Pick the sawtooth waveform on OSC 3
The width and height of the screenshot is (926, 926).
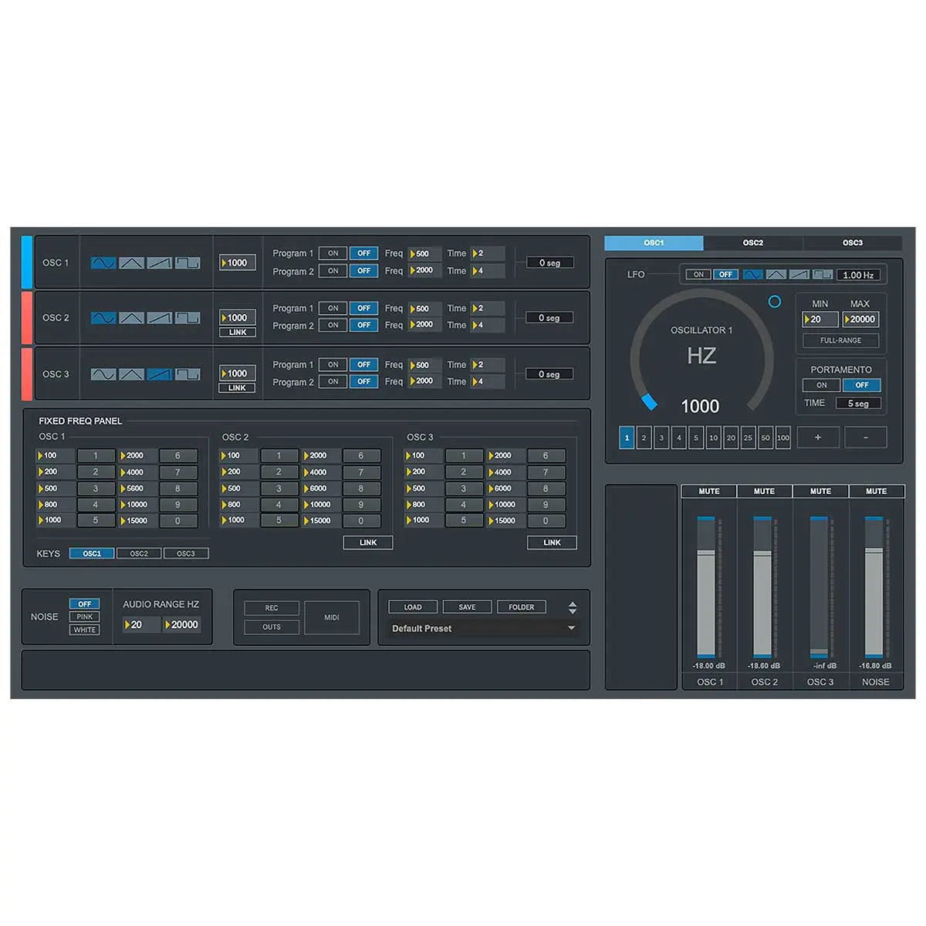pos(160,374)
